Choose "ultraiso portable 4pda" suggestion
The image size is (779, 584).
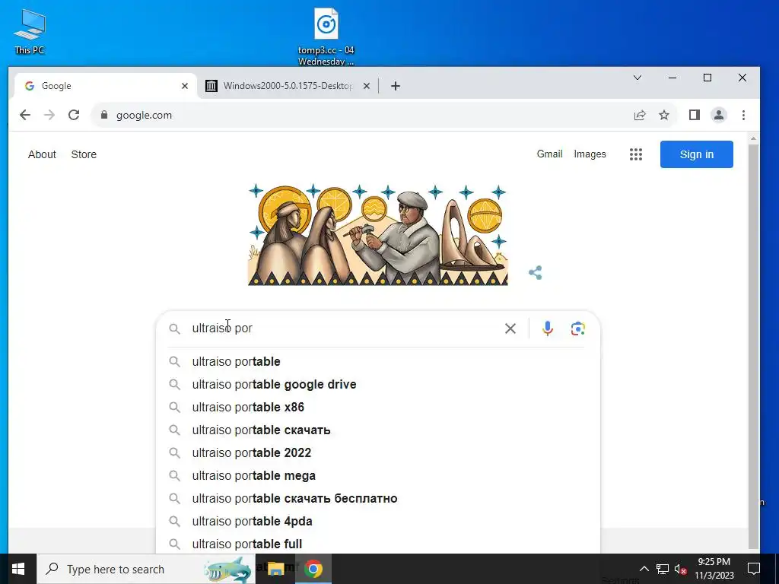pyautogui.click(x=377, y=522)
